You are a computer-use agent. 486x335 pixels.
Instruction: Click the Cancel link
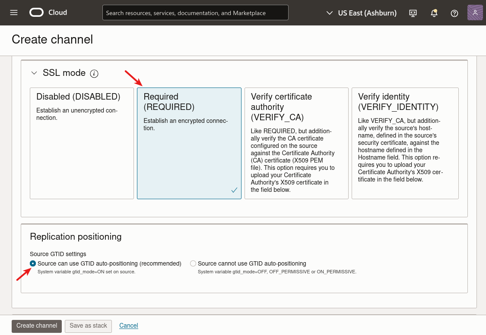tap(129, 326)
